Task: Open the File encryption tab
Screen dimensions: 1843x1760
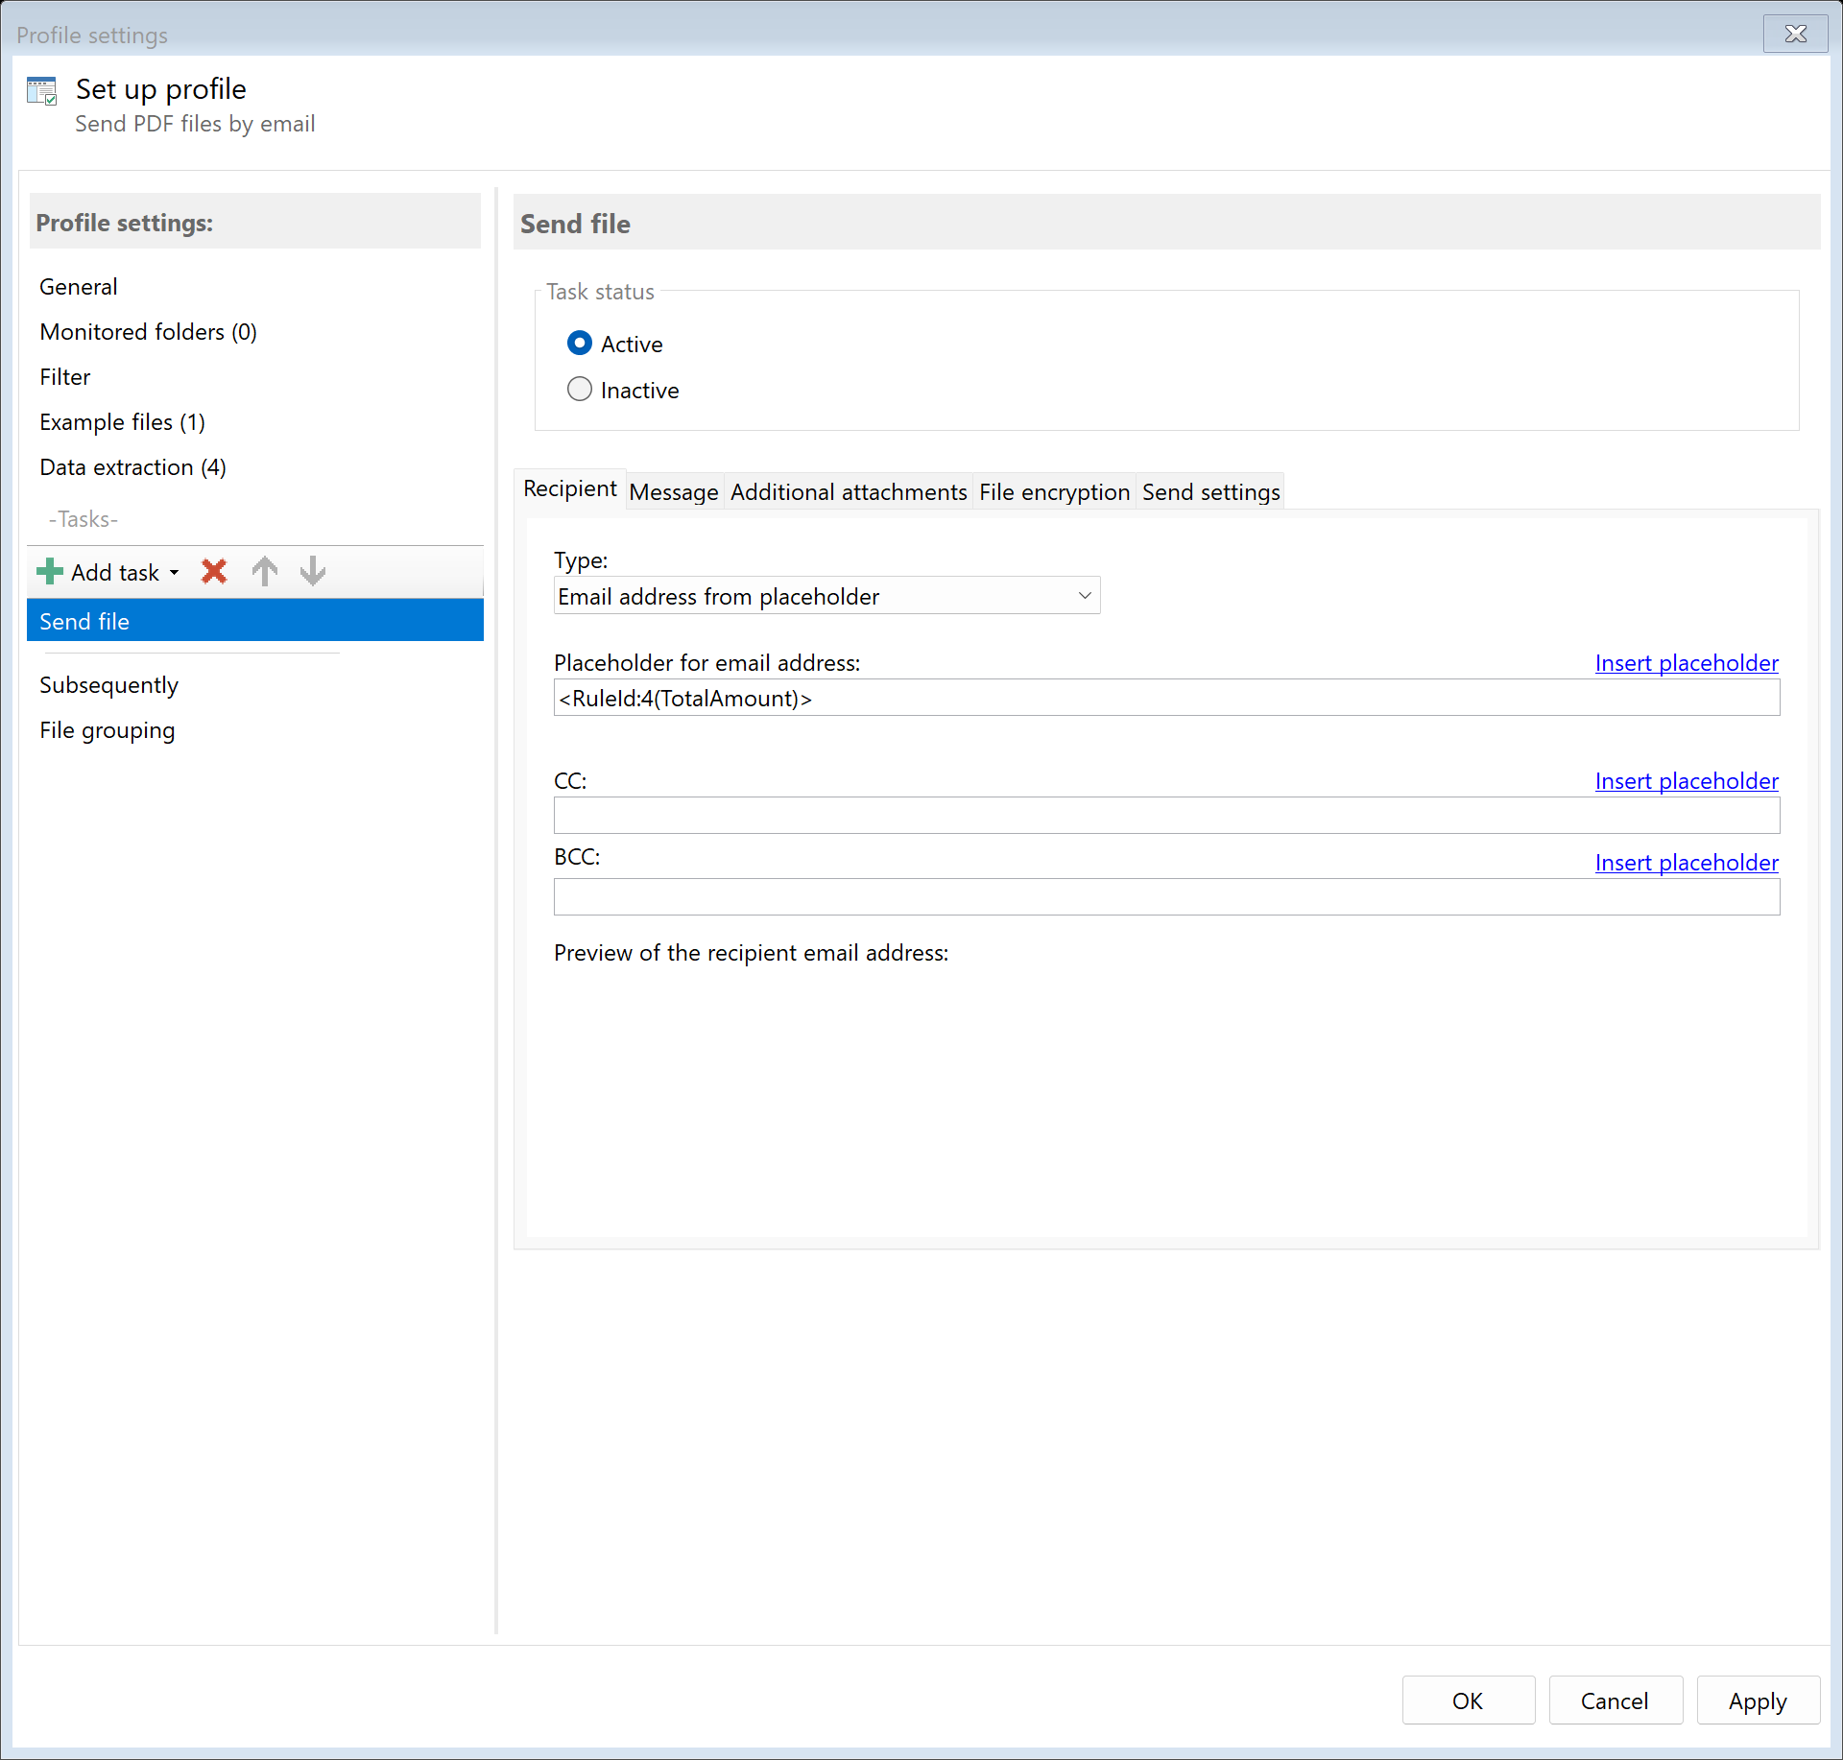Action: pyautogui.click(x=1054, y=492)
